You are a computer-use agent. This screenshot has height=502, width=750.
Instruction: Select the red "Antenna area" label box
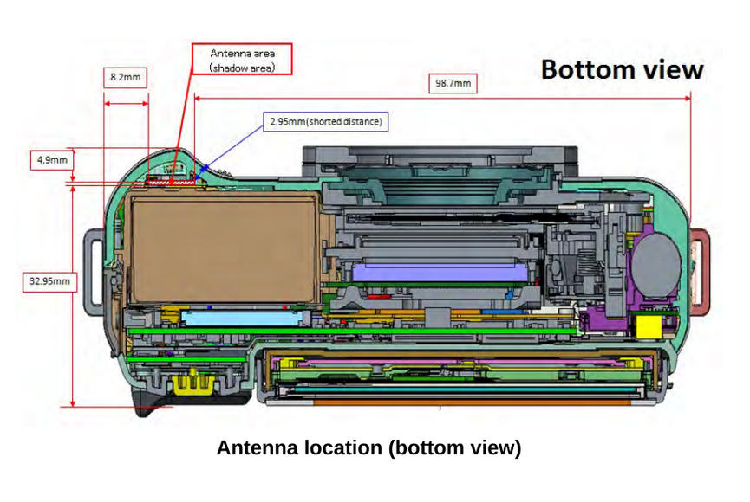pos(242,59)
